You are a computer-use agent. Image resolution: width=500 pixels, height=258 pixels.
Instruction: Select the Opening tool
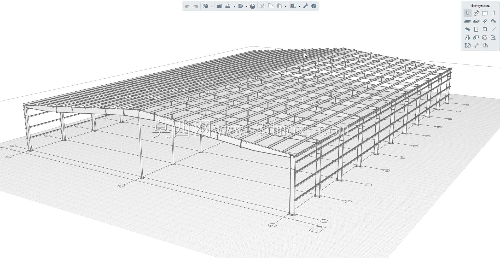tap(476, 21)
